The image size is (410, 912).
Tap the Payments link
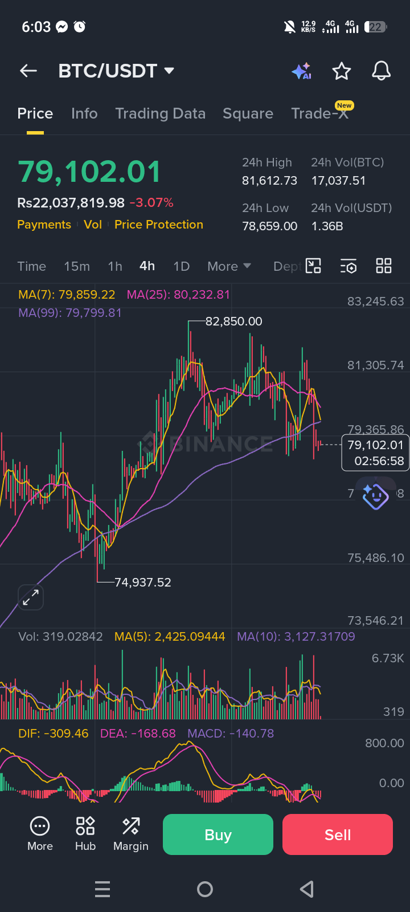pyautogui.click(x=44, y=225)
